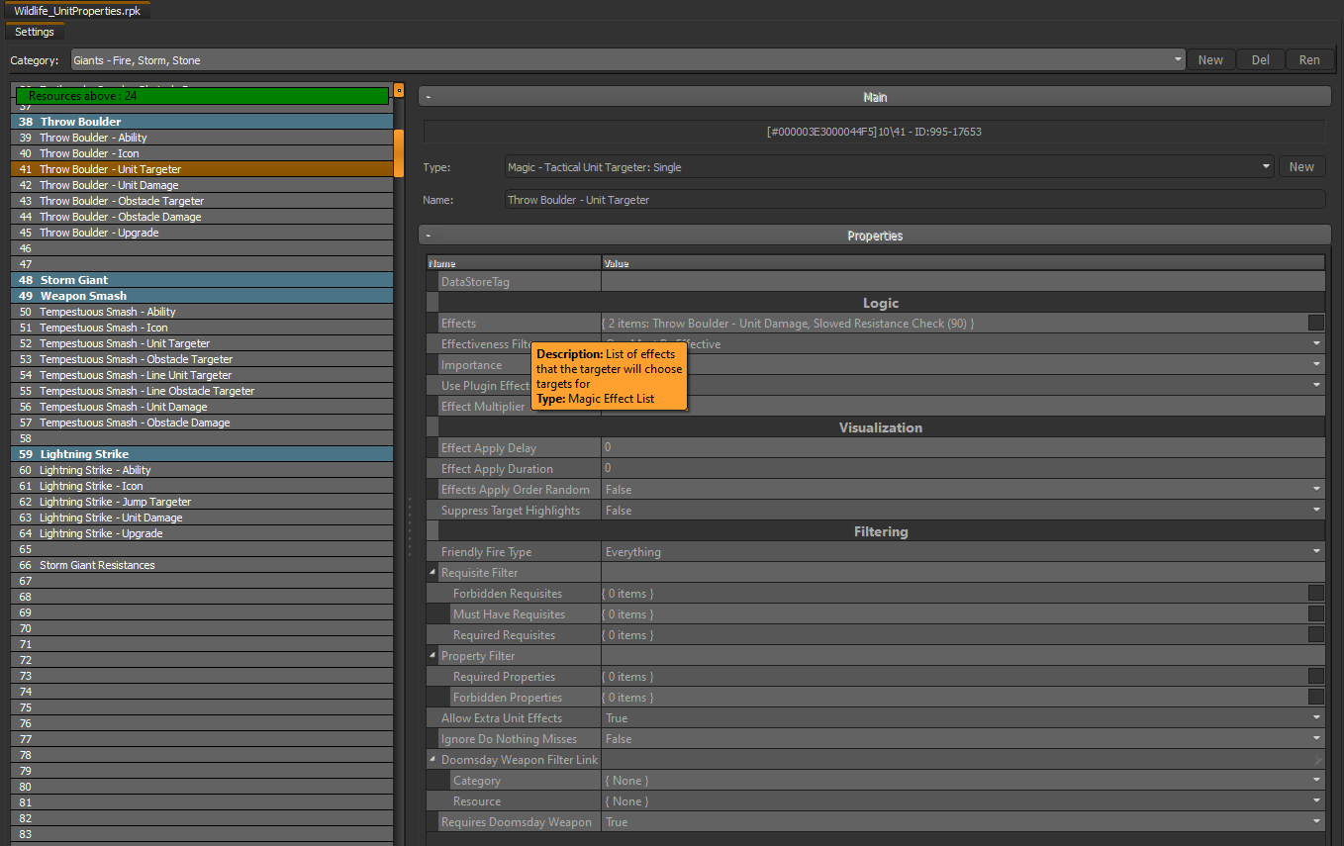Click Del category button
This screenshot has width=1344, height=846.
point(1260,60)
